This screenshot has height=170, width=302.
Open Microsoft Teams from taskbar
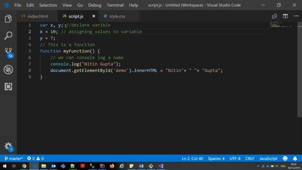click(x=63, y=166)
